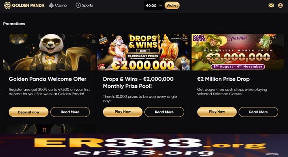288x157 pixels.
Task: Read More about Drops & Wins promotion
Action: pos(164,112)
